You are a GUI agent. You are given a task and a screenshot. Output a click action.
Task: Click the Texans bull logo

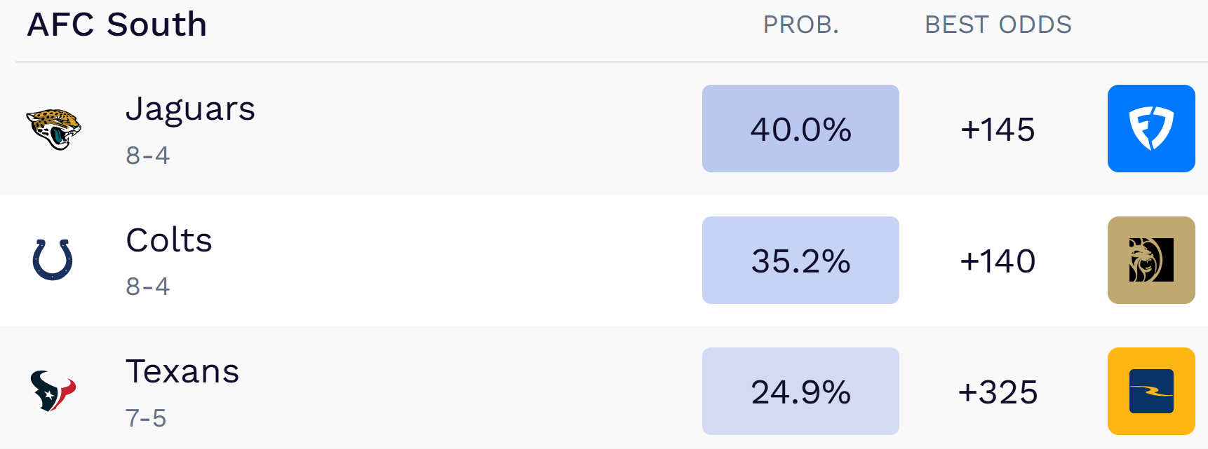click(x=53, y=391)
